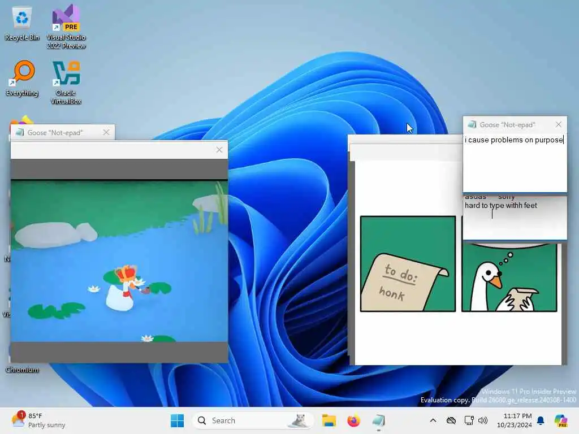Image resolution: width=579 pixels, height=434 pixels.
Task: Click the text "i cause problems on purpose"
Action: point(513,140)
